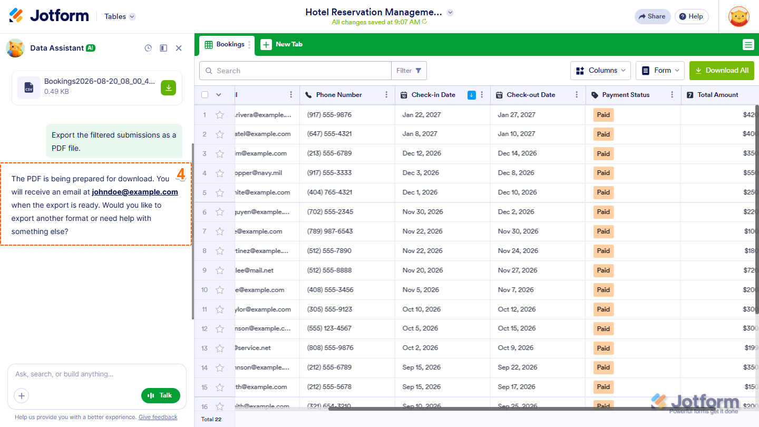Open Check-in Date column options menu

click(482, 95)
